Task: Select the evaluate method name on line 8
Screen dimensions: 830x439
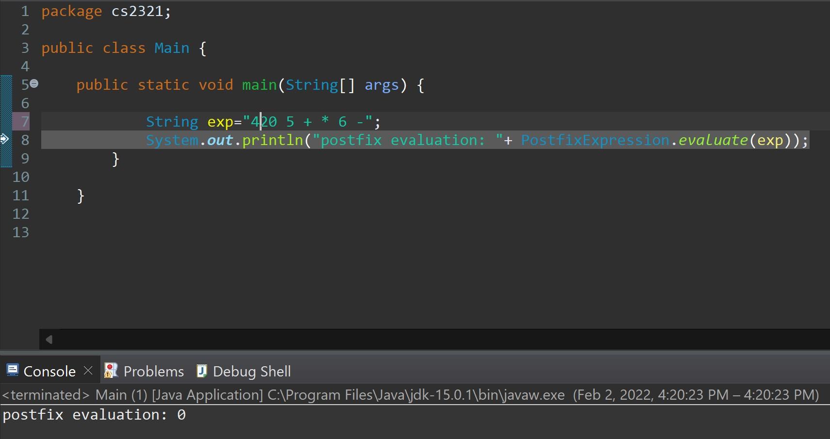Action: pyautogui.click(x=713, y=140)
